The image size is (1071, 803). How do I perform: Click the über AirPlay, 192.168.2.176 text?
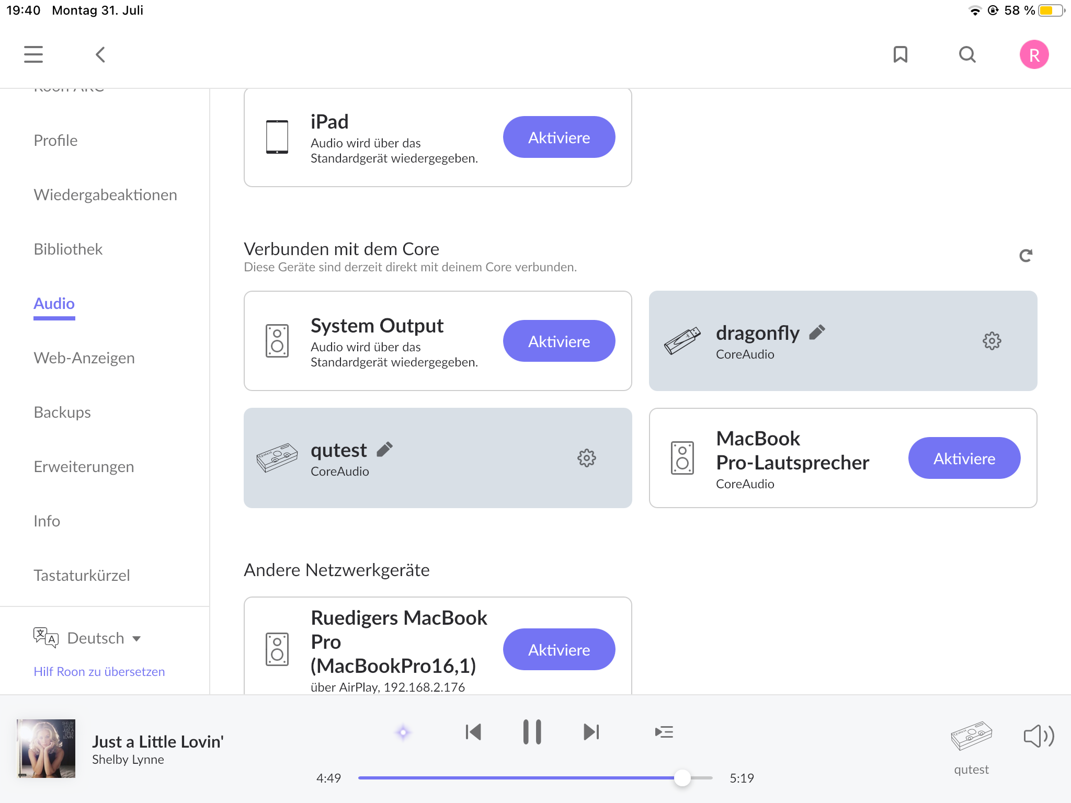point(388,687)
